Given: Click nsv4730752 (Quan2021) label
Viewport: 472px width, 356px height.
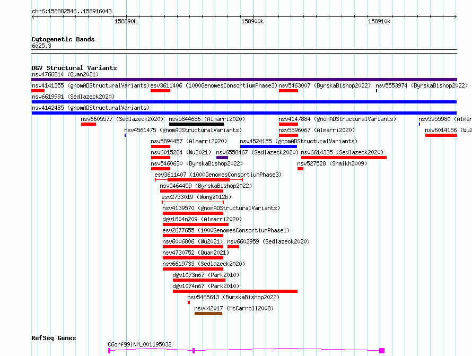Looking at the screenshot, I should (x=196, y=253).
